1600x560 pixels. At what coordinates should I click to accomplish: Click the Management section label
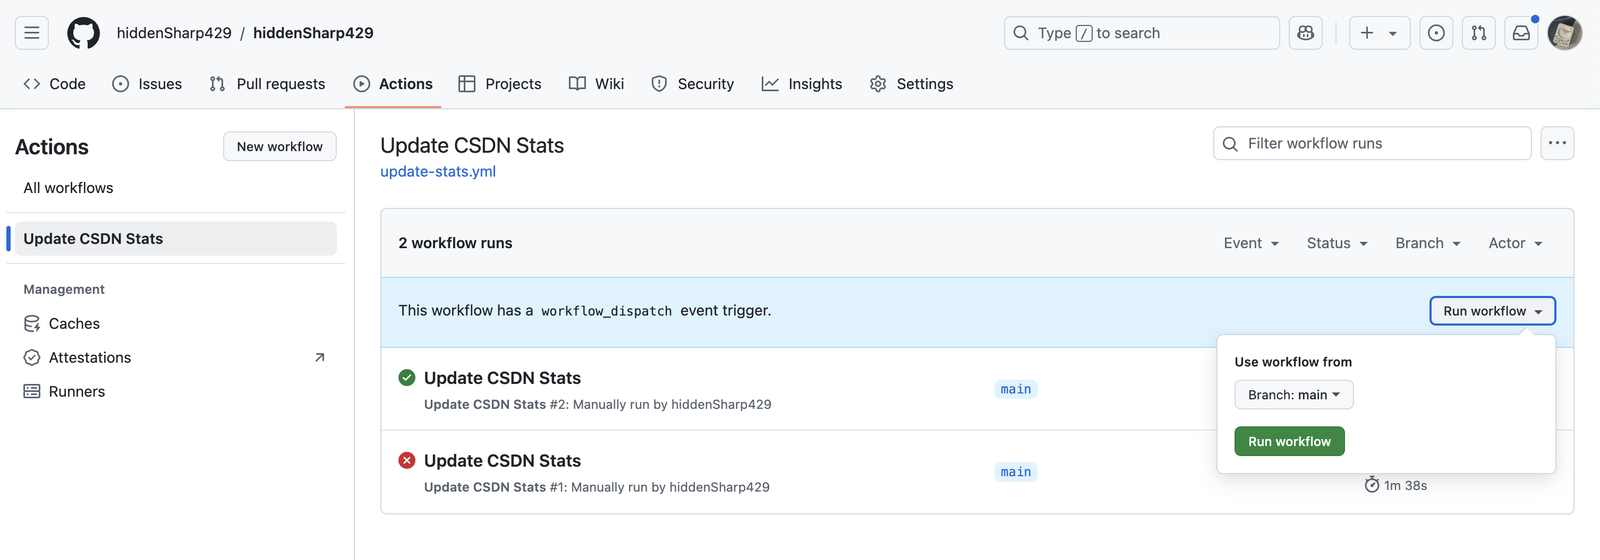64,289
